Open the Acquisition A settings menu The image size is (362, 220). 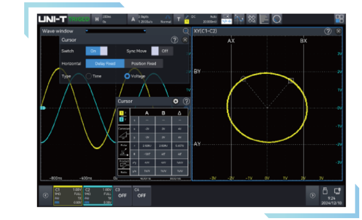pyautogui.click(x=134, y=19)
